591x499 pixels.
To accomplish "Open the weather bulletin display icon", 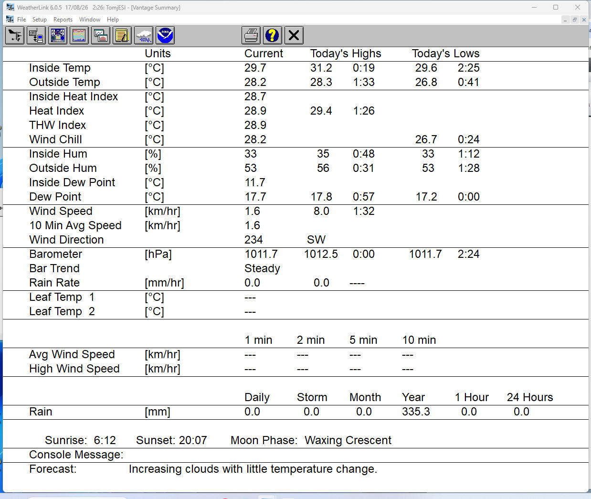I will [58, 35].
